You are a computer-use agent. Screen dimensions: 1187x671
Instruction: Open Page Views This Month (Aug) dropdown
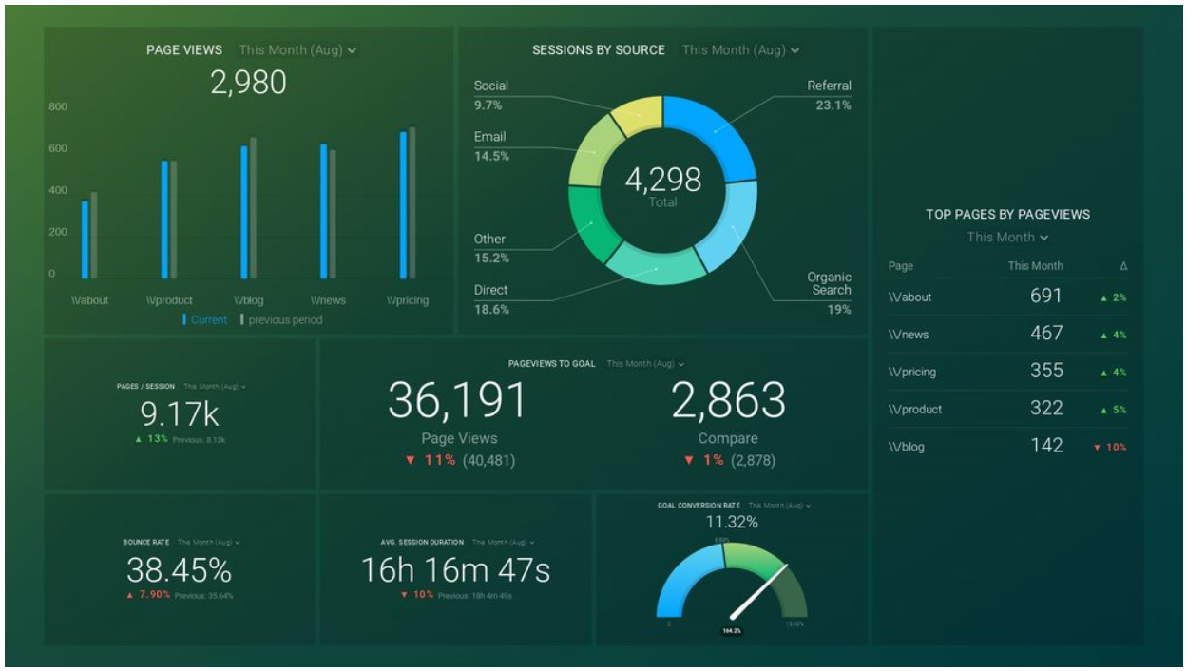297,50
